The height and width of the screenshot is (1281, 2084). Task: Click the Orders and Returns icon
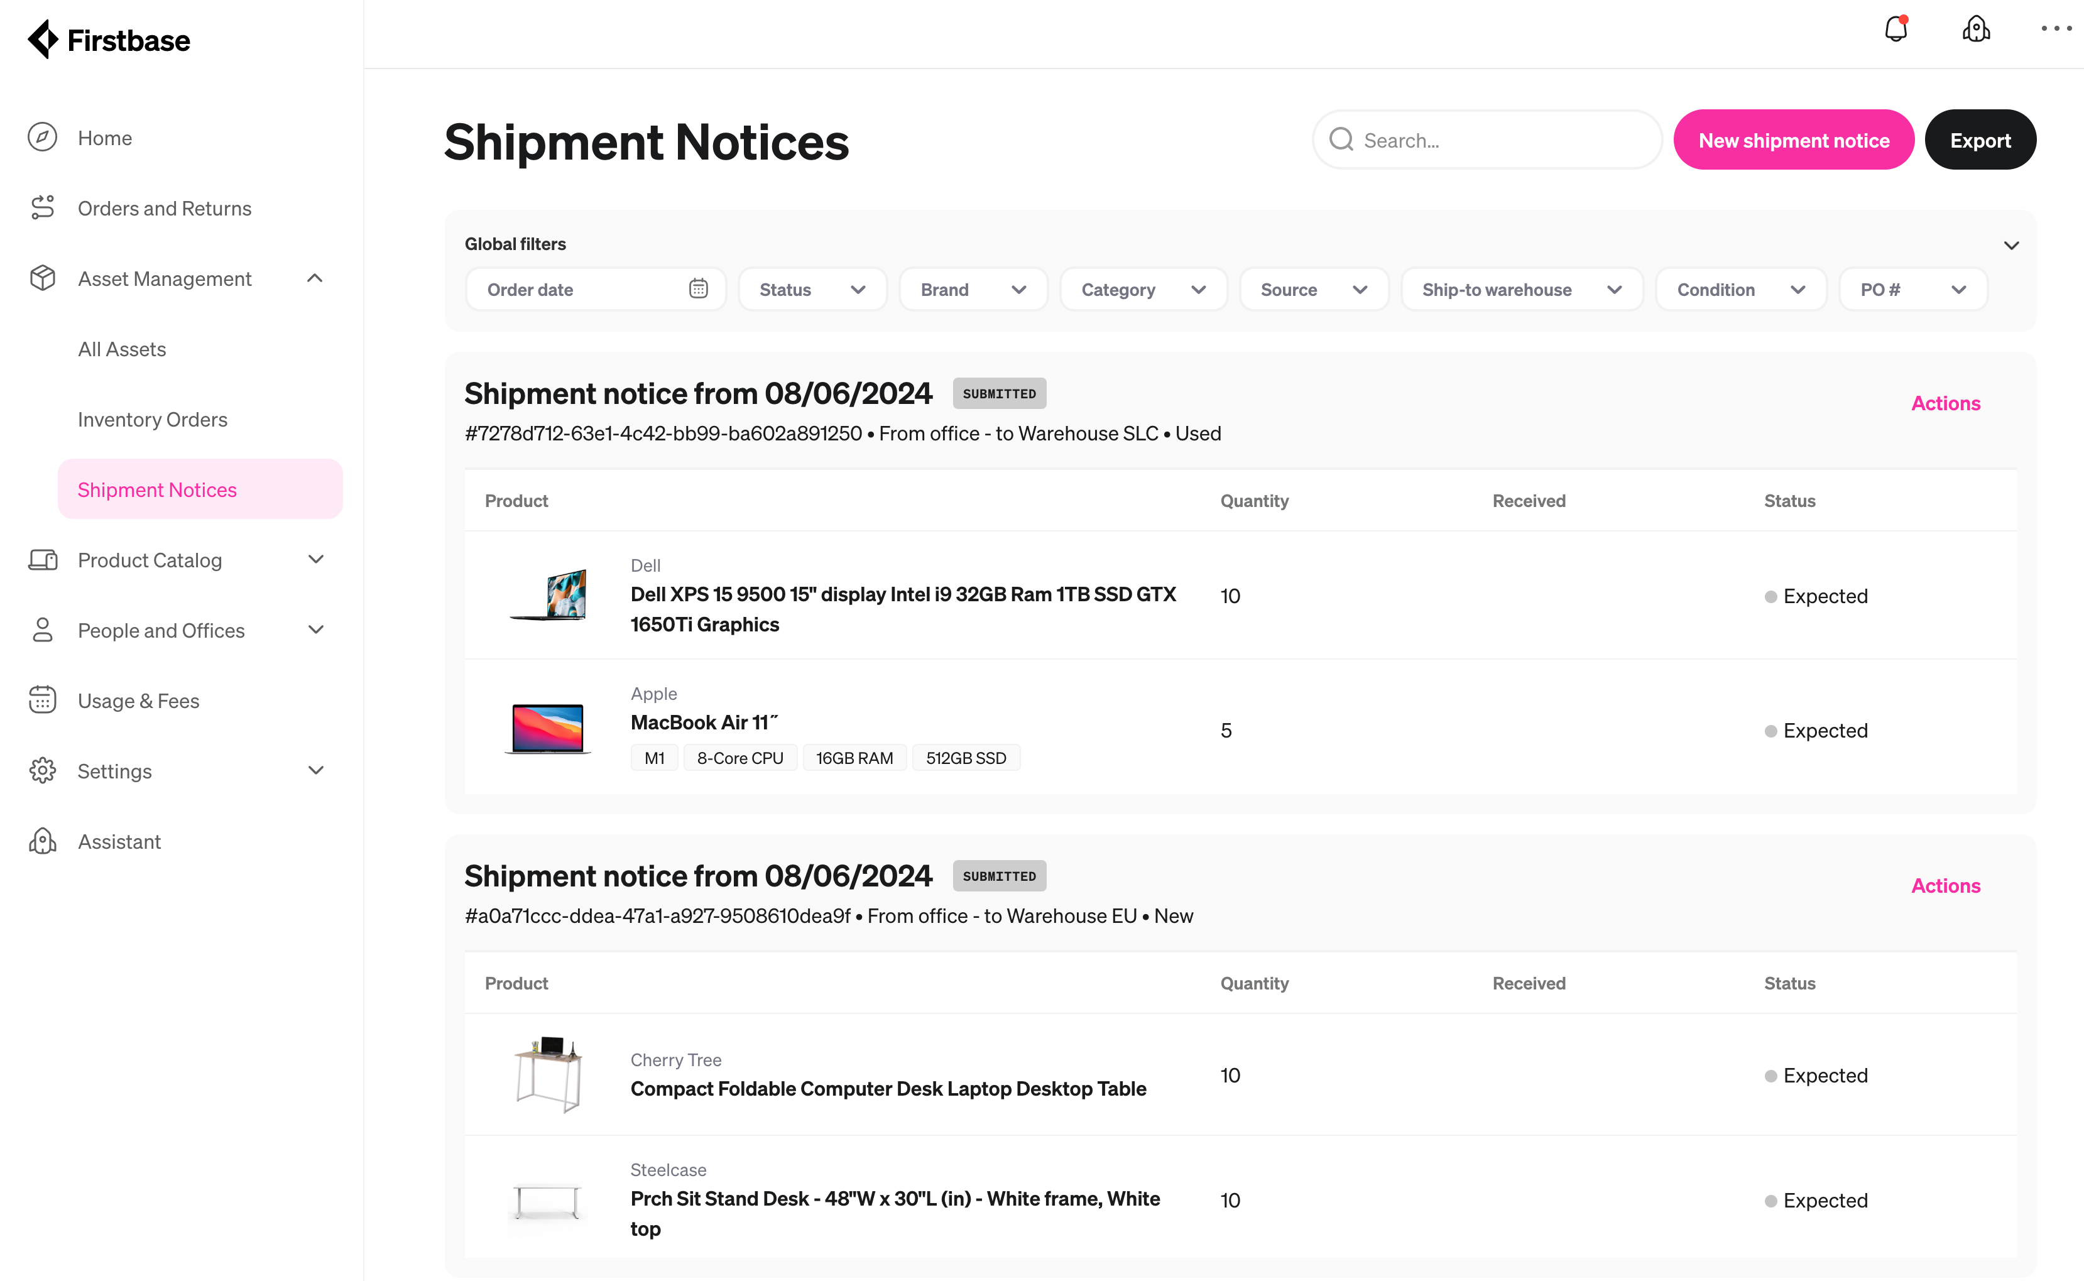(x=42, y=207)
